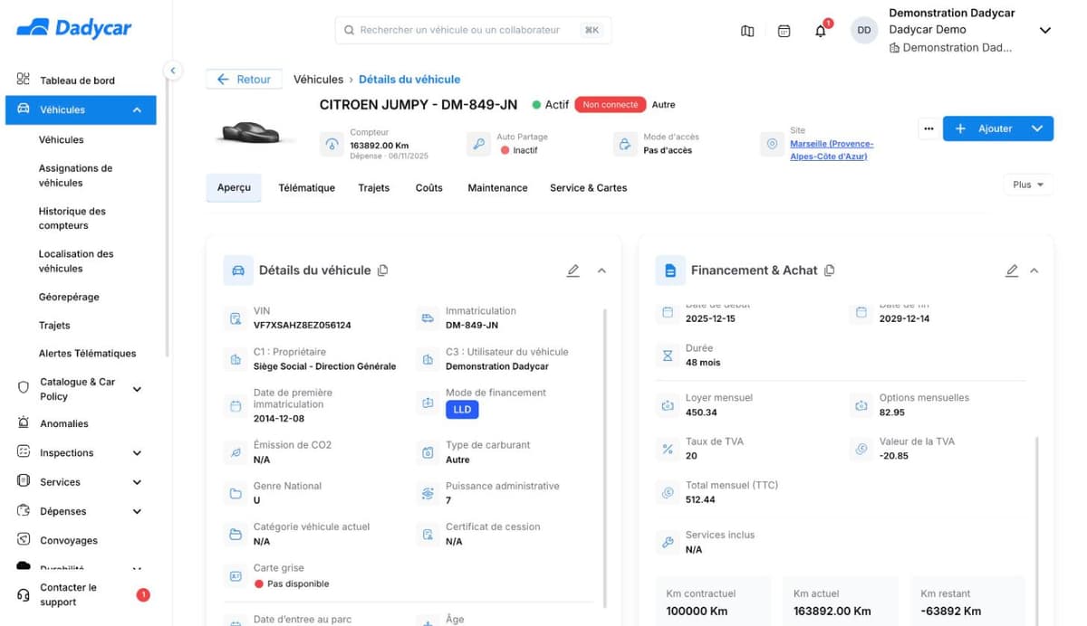Click the LLD financing badge
The image size is (1087, 626).
462,410
